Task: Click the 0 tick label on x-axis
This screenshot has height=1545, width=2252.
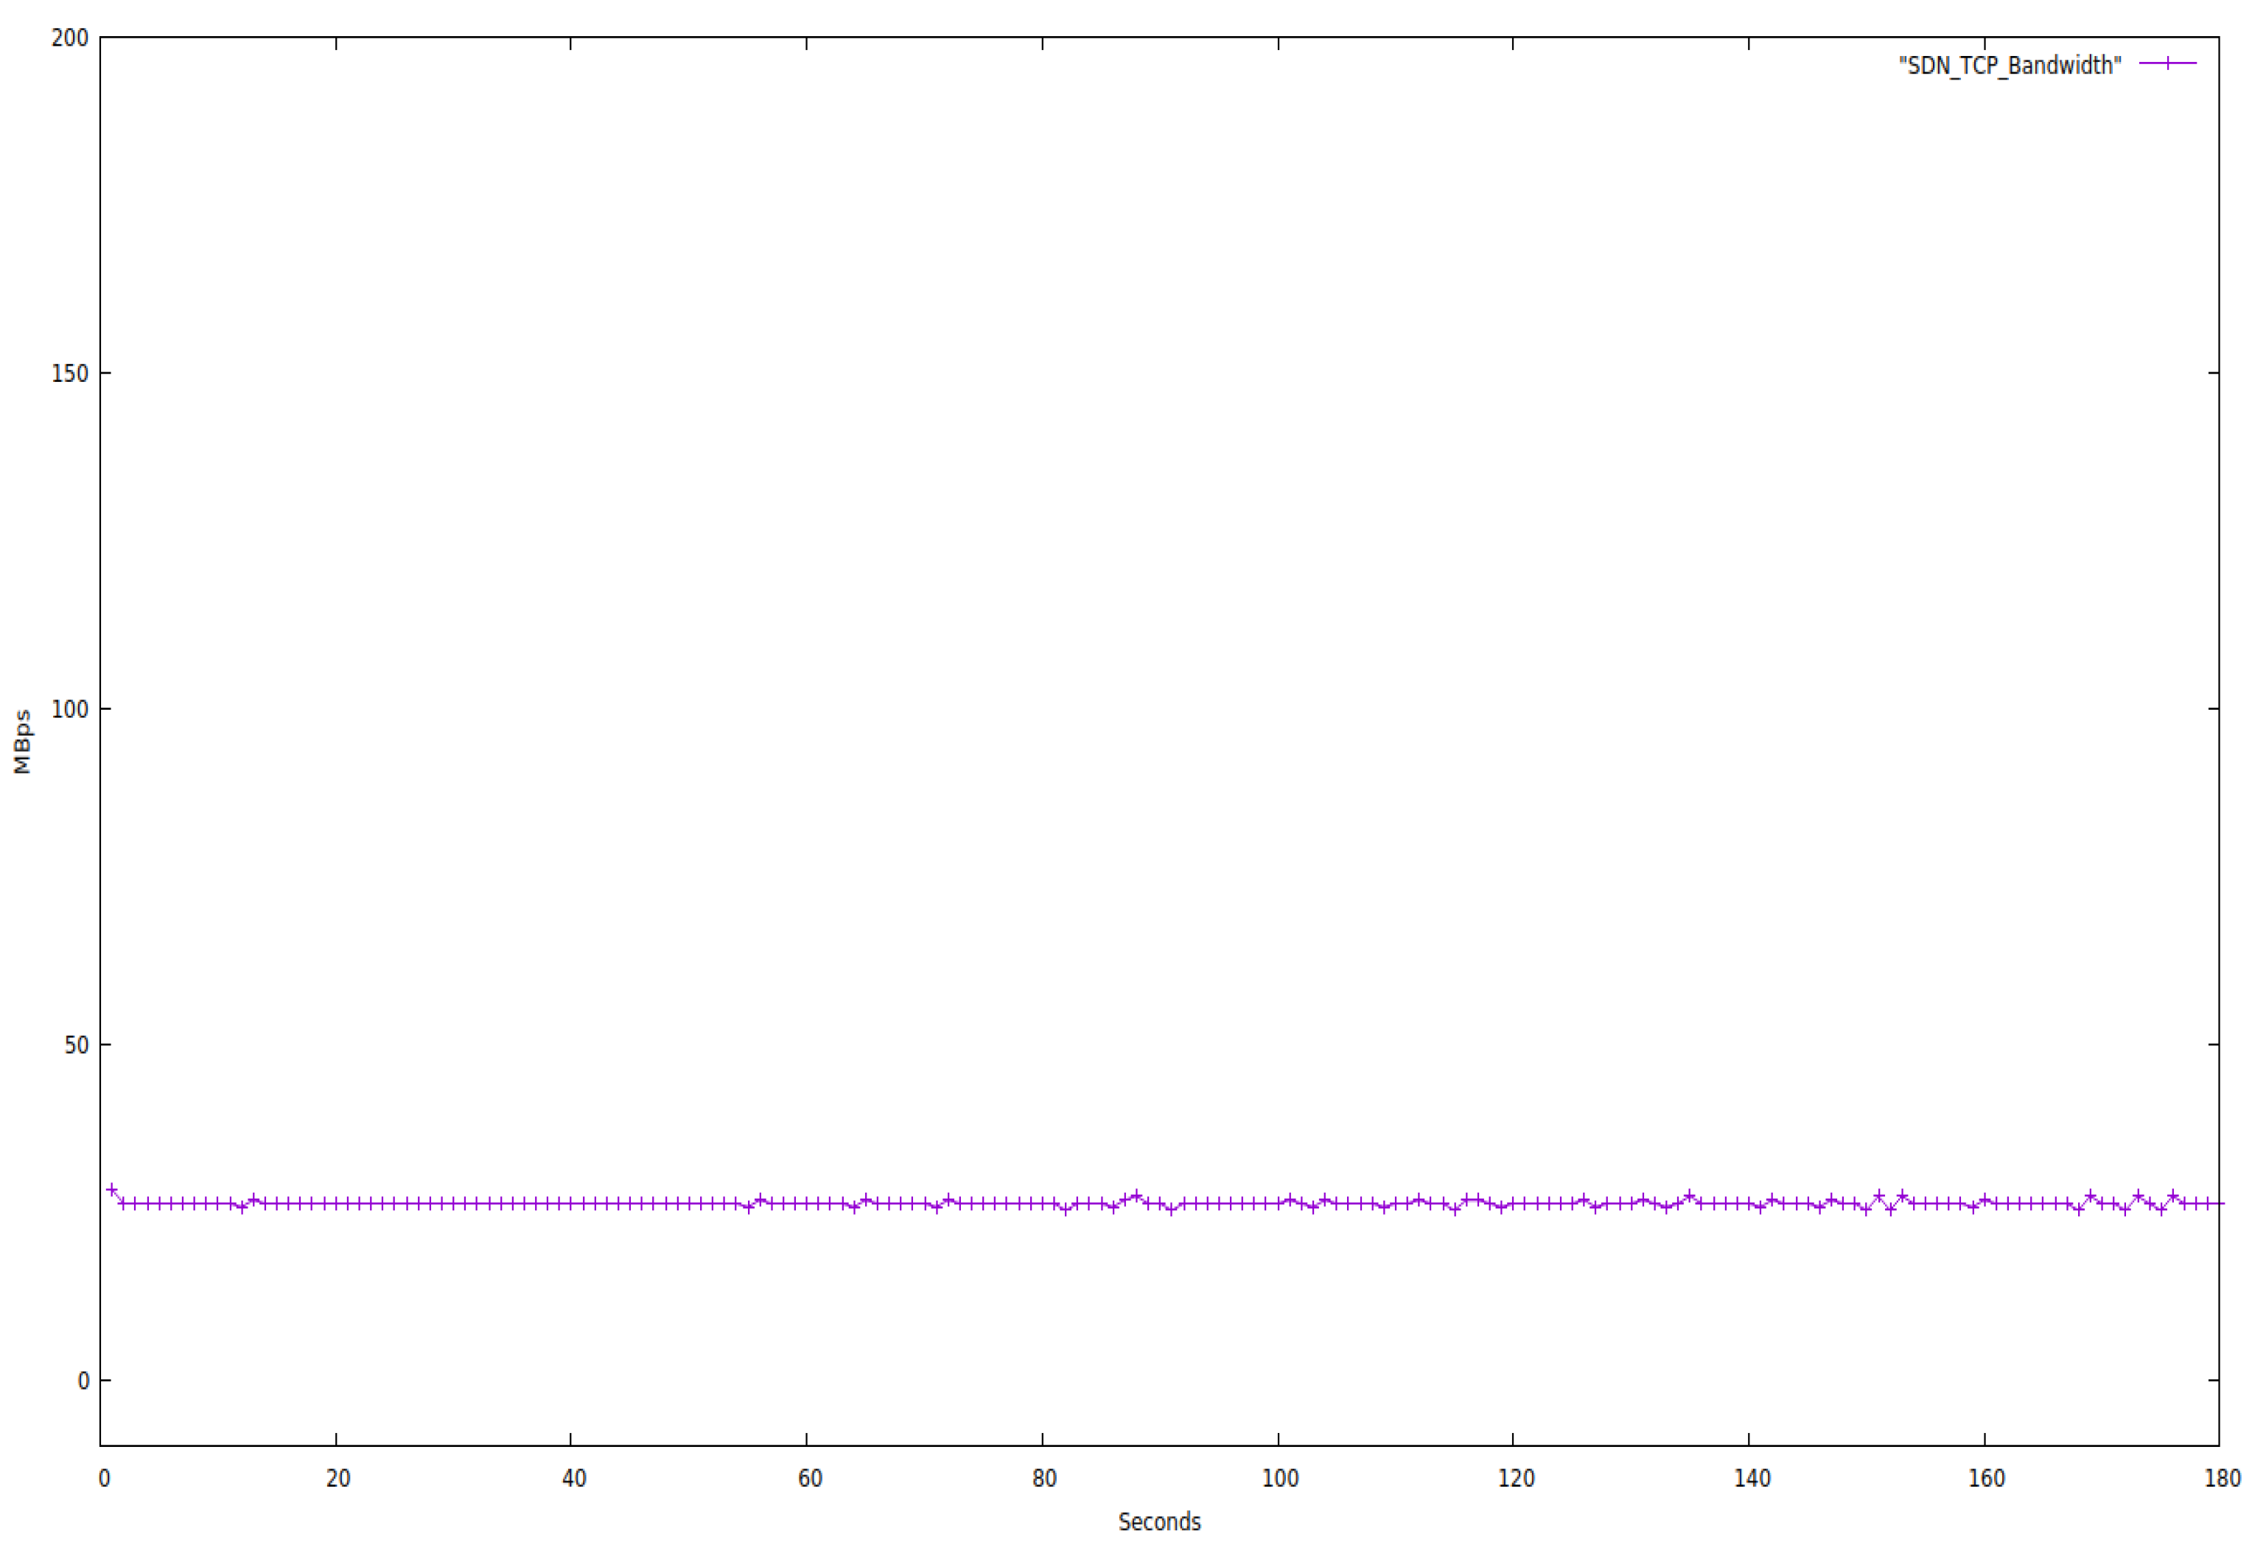Action: (x=105, y=1479)
